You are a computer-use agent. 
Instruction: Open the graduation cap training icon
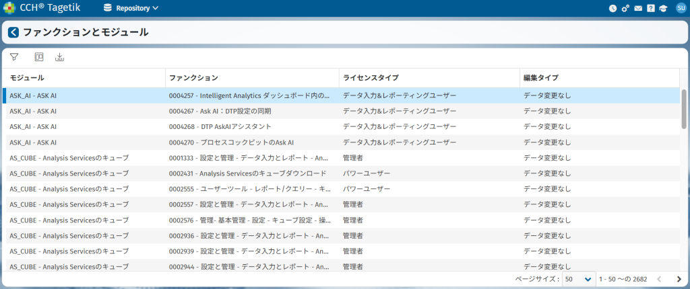(x=664, y=8)
